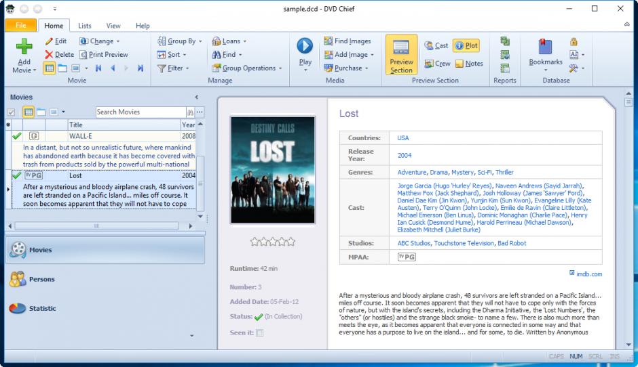The width and height of the screenshot is (638, 367).
Task: Click Find Images in Media group
Action: 348,41
